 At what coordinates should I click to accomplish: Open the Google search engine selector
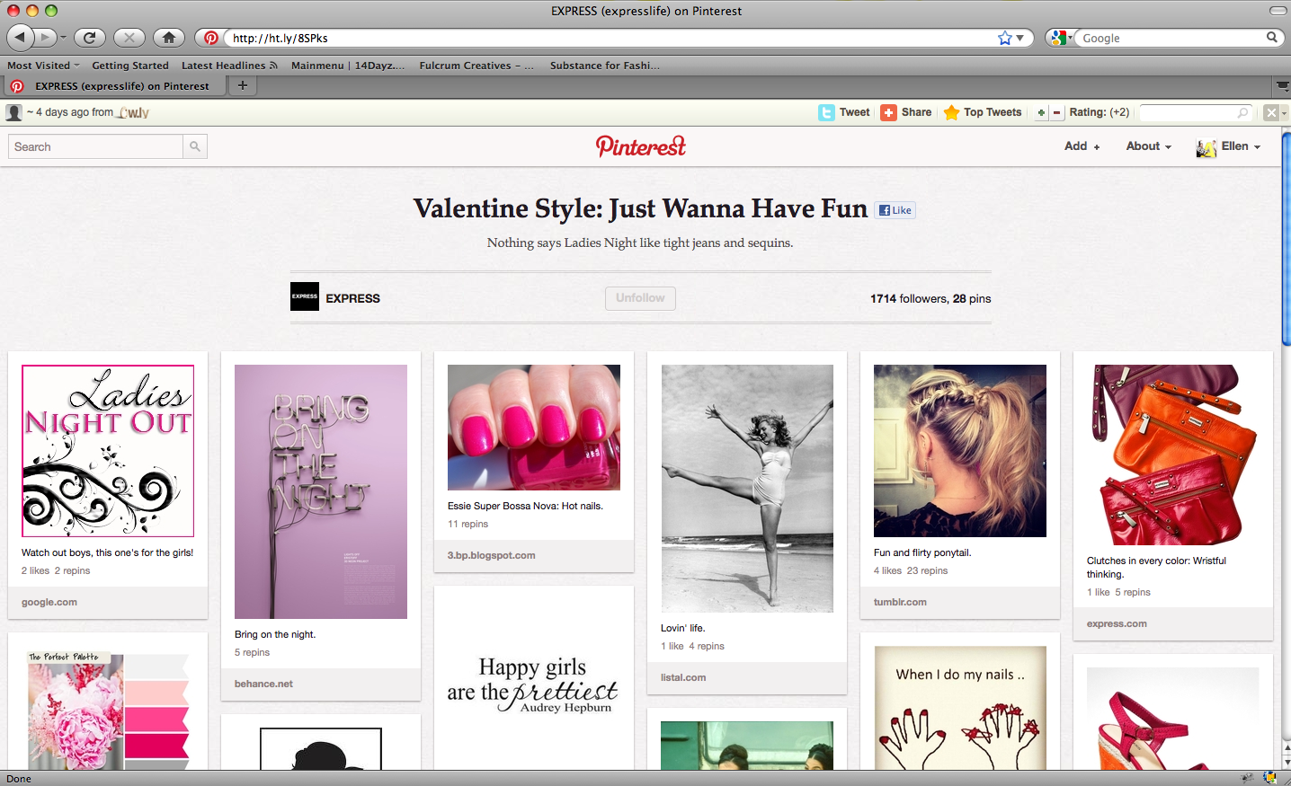click(x=1061, y=38)
